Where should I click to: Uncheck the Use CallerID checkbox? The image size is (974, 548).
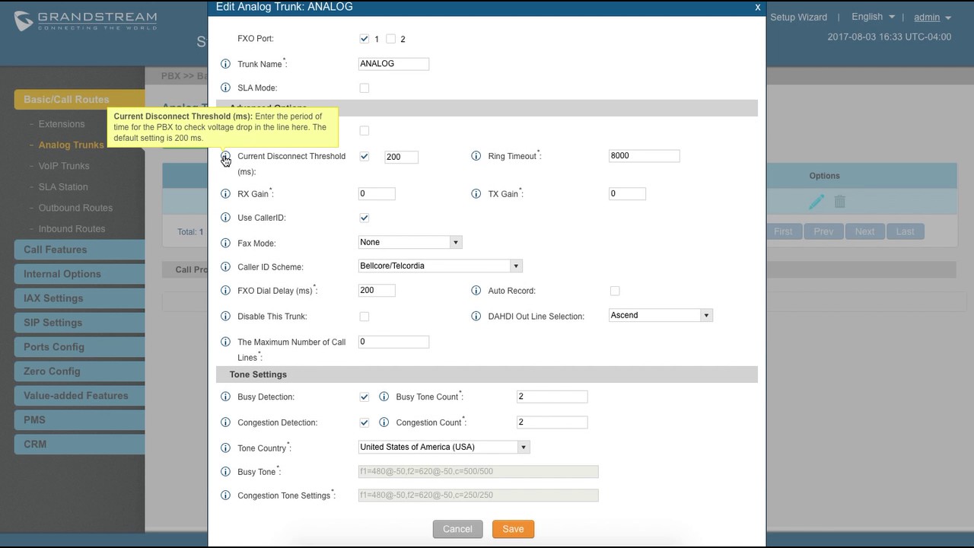[x=364, y=218]
